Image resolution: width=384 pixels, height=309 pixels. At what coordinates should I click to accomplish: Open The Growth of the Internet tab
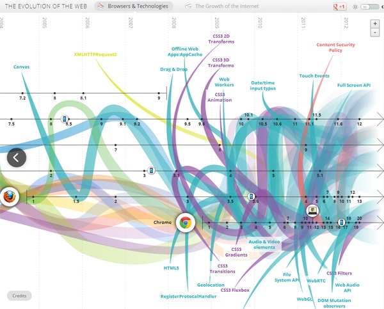click(222, 6)
